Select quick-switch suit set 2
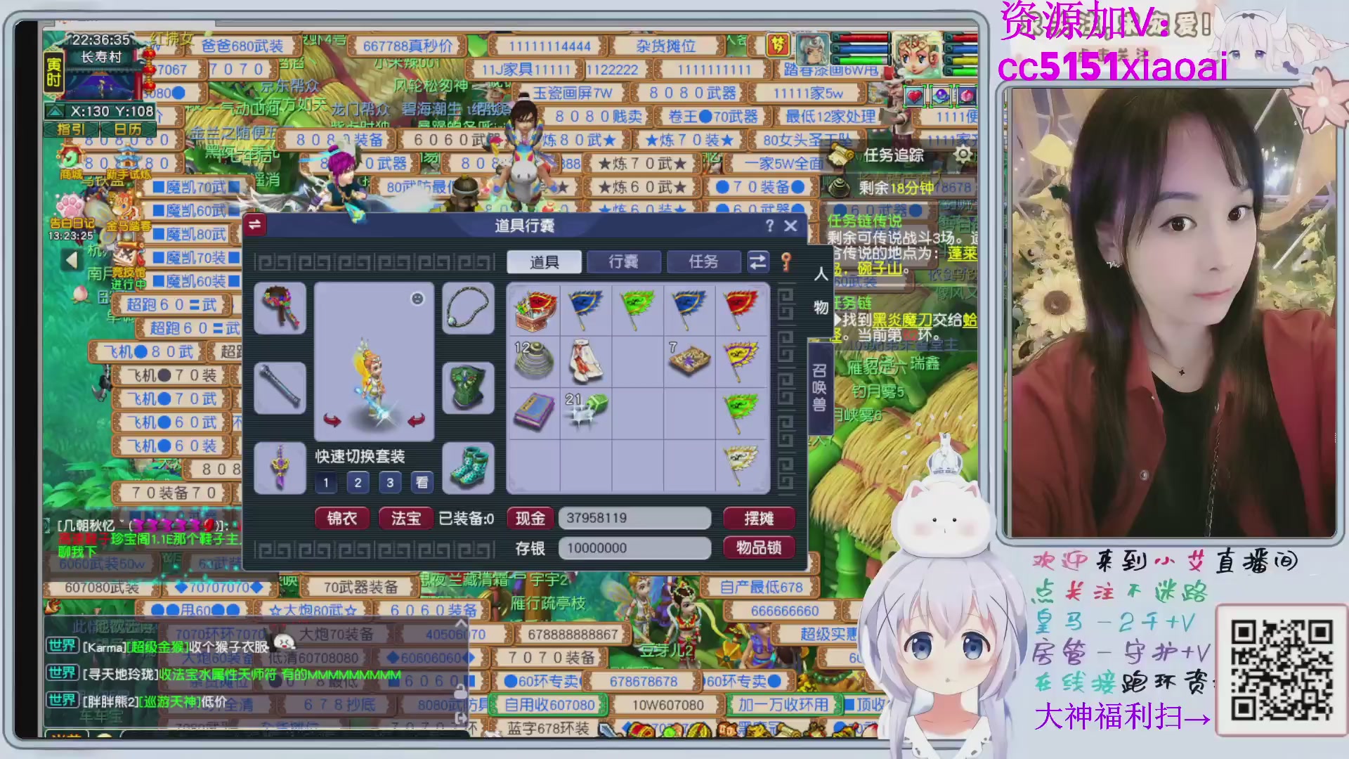This screenshot has width=1349, height=759. tap(358, 483)
